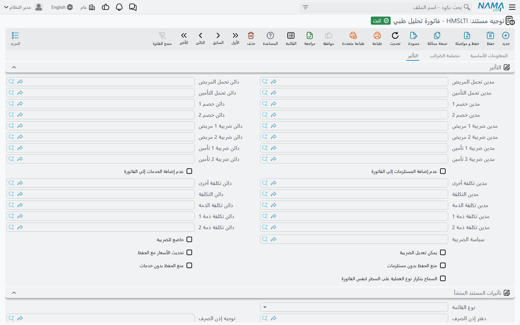
Task: Open the نوع القائمة dropdown
Action: [x=354, y=307]
